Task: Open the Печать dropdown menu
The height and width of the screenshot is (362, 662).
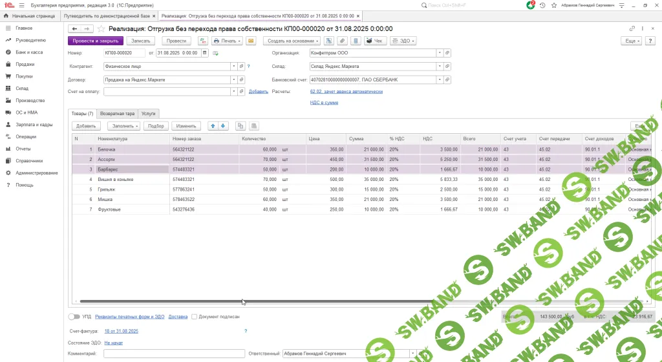Action: click(x=227, y=41)
